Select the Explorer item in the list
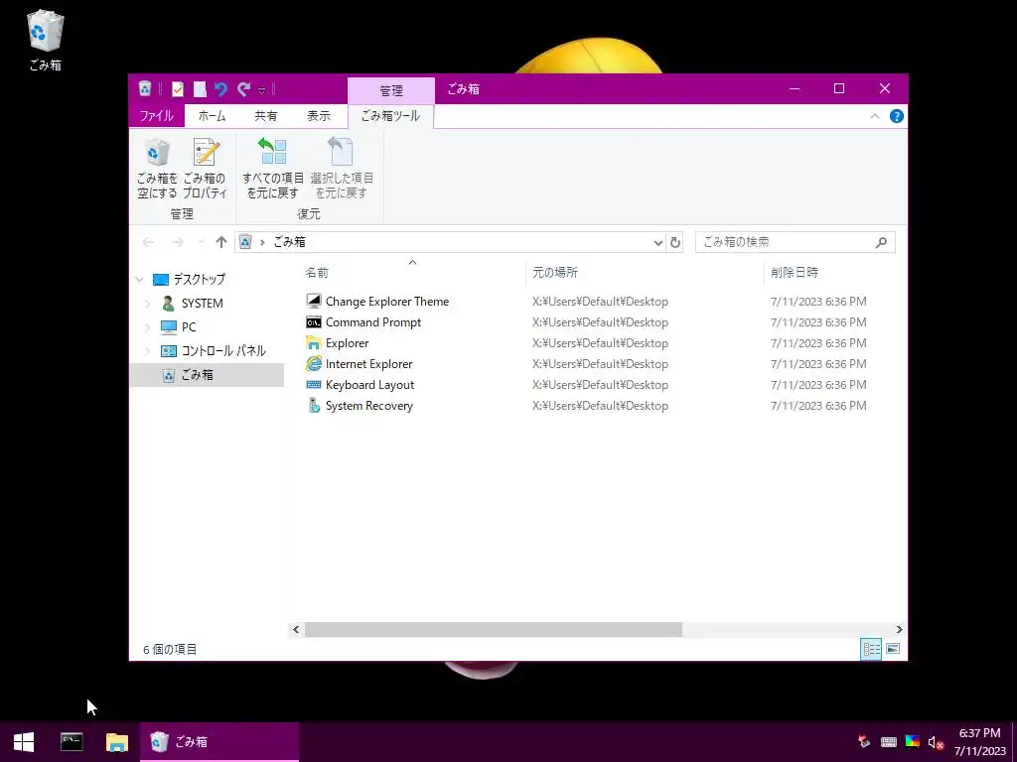This screenshot has height=762, width=1017. pos(347,342)
